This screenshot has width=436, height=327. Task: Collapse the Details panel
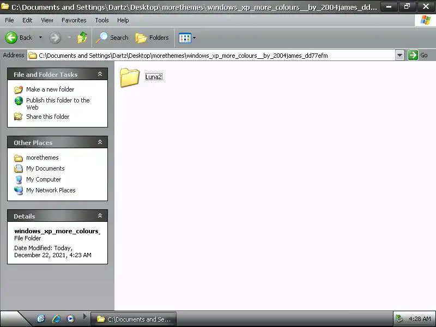point(100,215)
